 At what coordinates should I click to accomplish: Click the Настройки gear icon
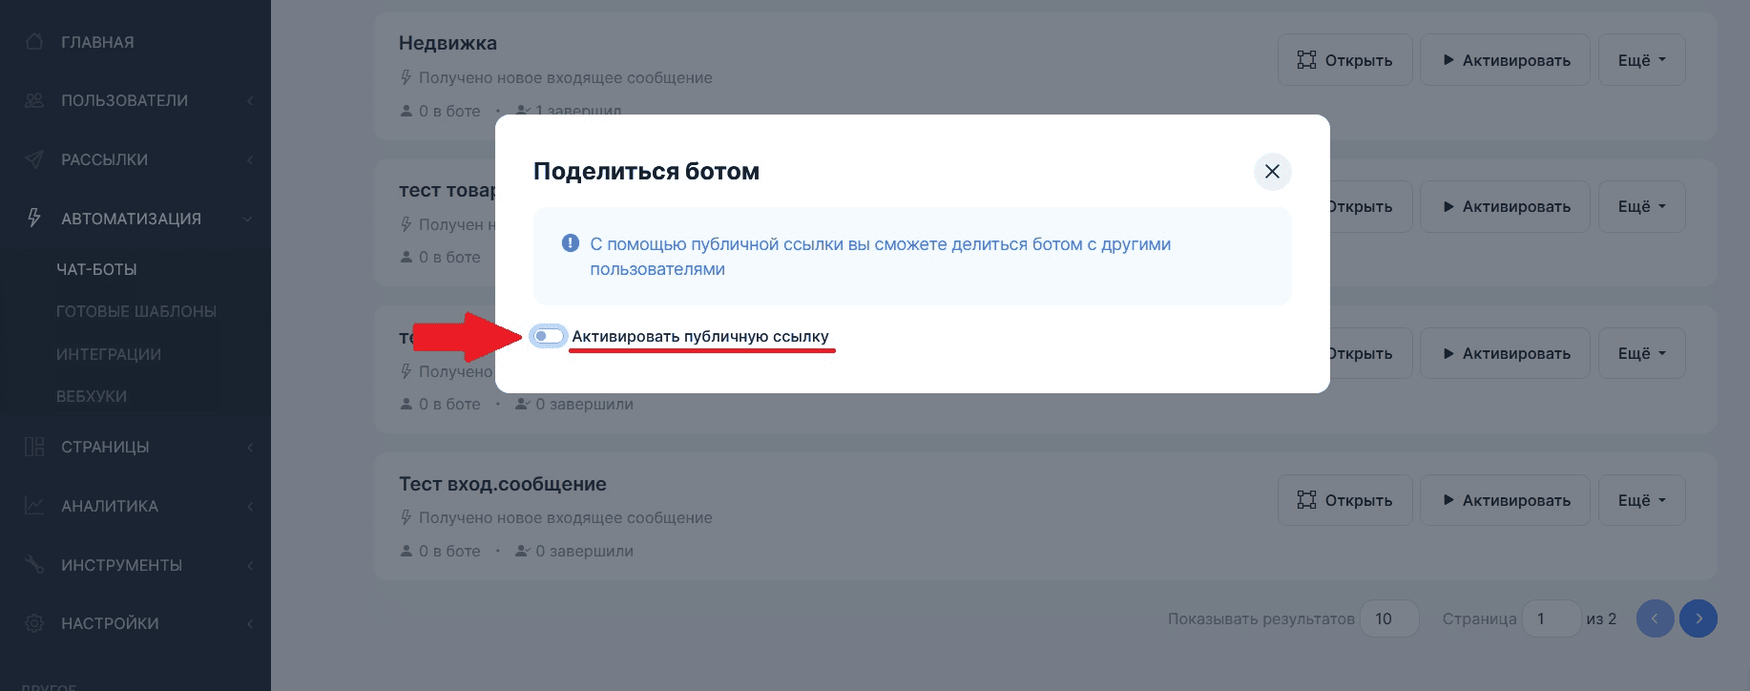pos(34,623)
